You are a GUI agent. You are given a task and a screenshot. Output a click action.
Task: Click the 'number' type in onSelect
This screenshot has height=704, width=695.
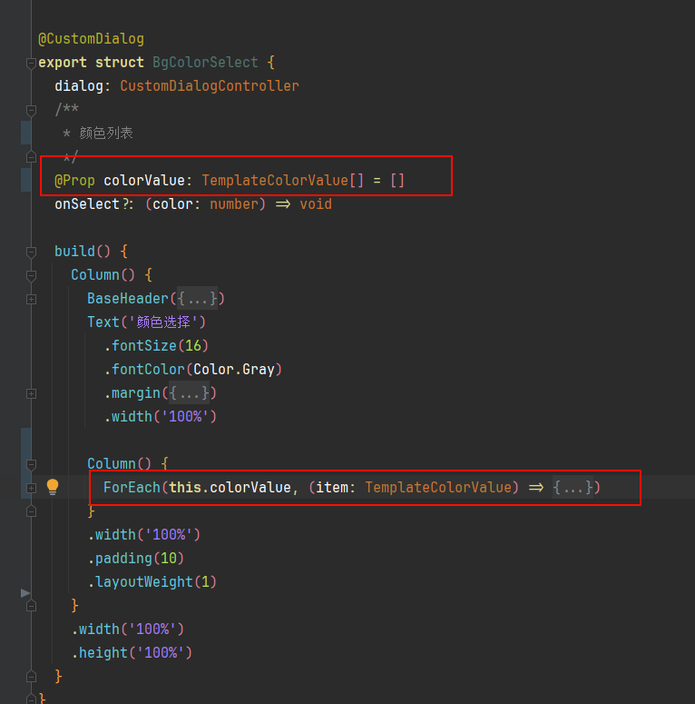click(x=234, y=204)
